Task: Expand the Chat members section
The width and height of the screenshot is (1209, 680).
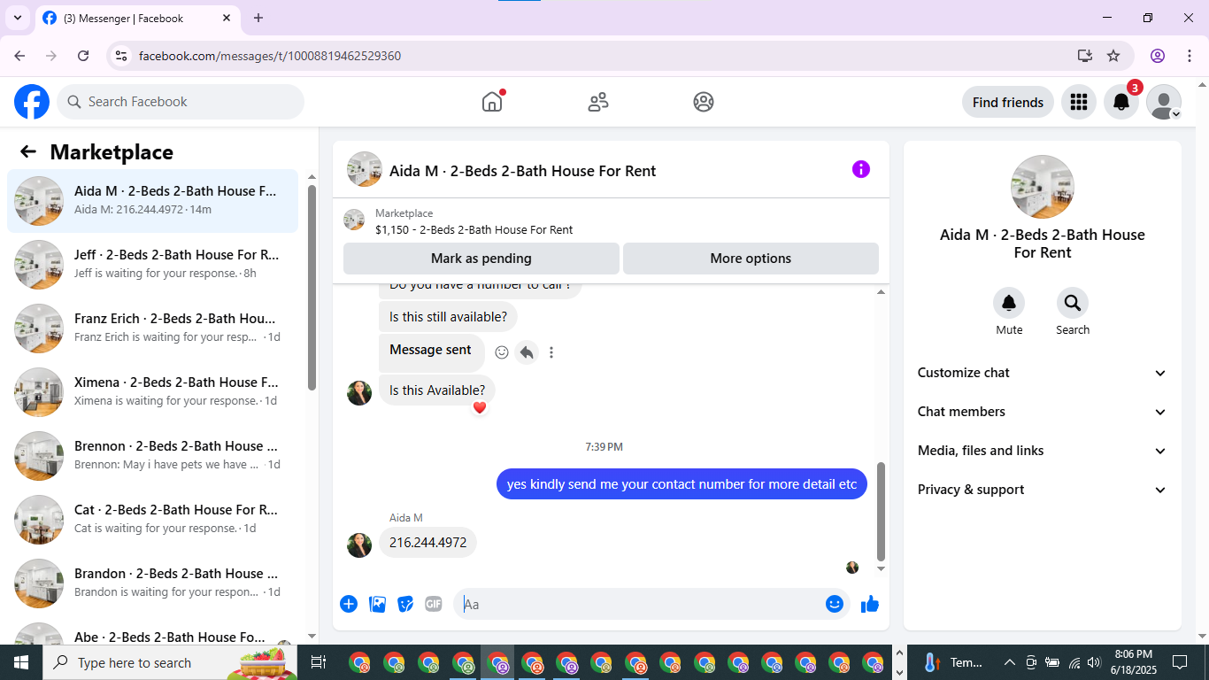Action: pos(1043,412)
